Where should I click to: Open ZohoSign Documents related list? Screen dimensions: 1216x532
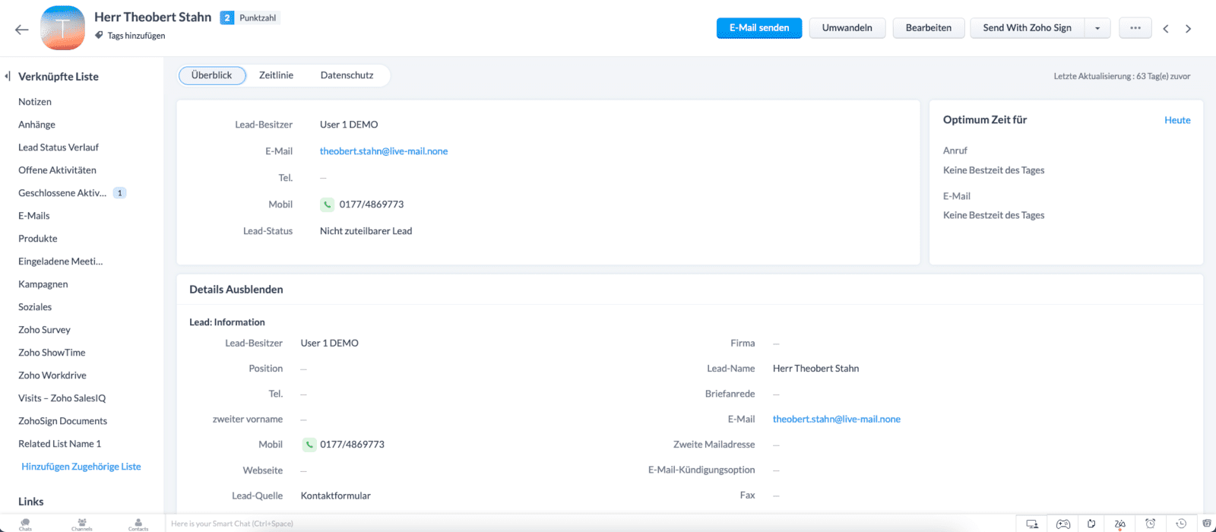pos(63,421)
